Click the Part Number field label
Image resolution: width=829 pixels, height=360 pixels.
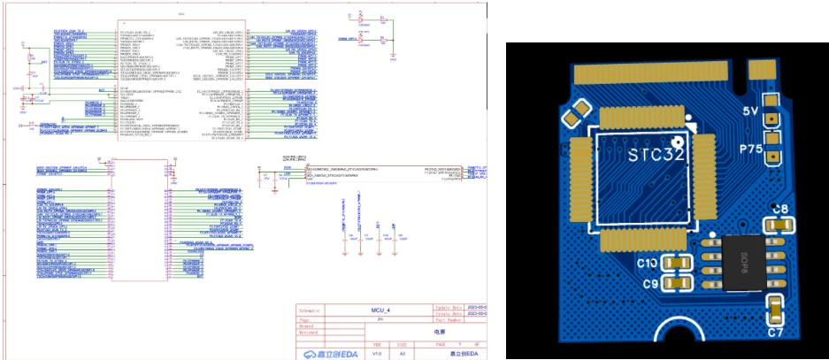coord(448,320)
